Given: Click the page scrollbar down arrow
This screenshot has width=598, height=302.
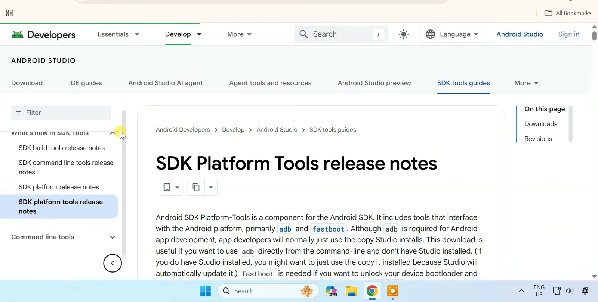Looking at the screenshot, I should 594,276.
